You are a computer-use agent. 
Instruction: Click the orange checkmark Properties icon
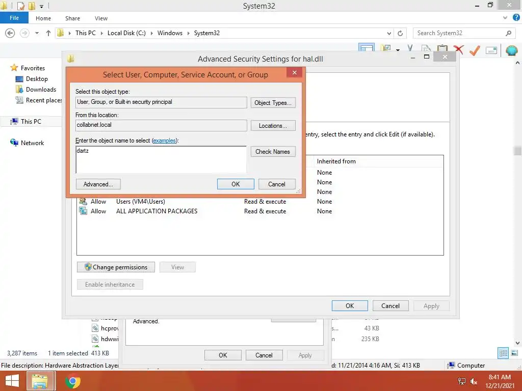point(475,50)
